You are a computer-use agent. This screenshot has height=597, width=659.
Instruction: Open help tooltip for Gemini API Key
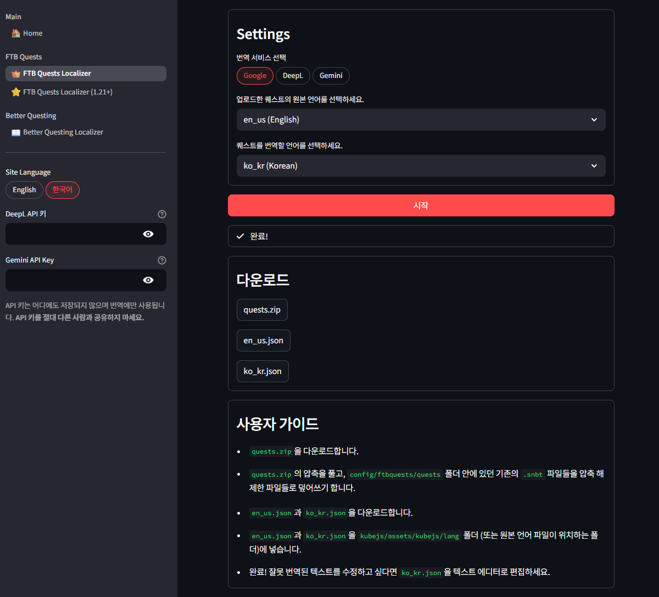(x=161, y=260)
